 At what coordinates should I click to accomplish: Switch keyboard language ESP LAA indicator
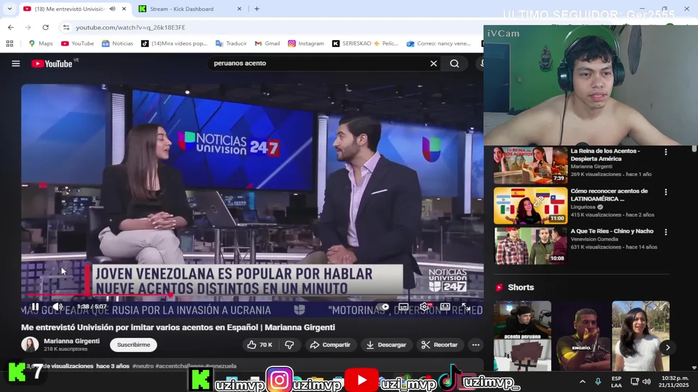click(616, 382)
